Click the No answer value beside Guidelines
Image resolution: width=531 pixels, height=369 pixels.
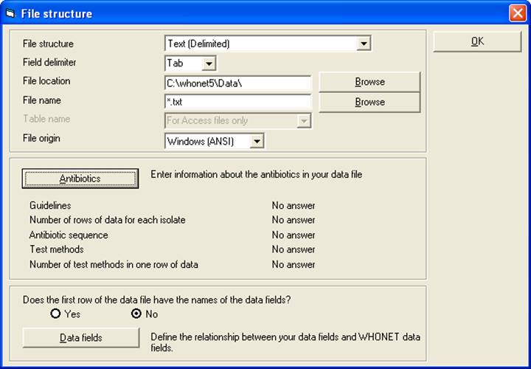pyautogui.click(x=294, y=206)
